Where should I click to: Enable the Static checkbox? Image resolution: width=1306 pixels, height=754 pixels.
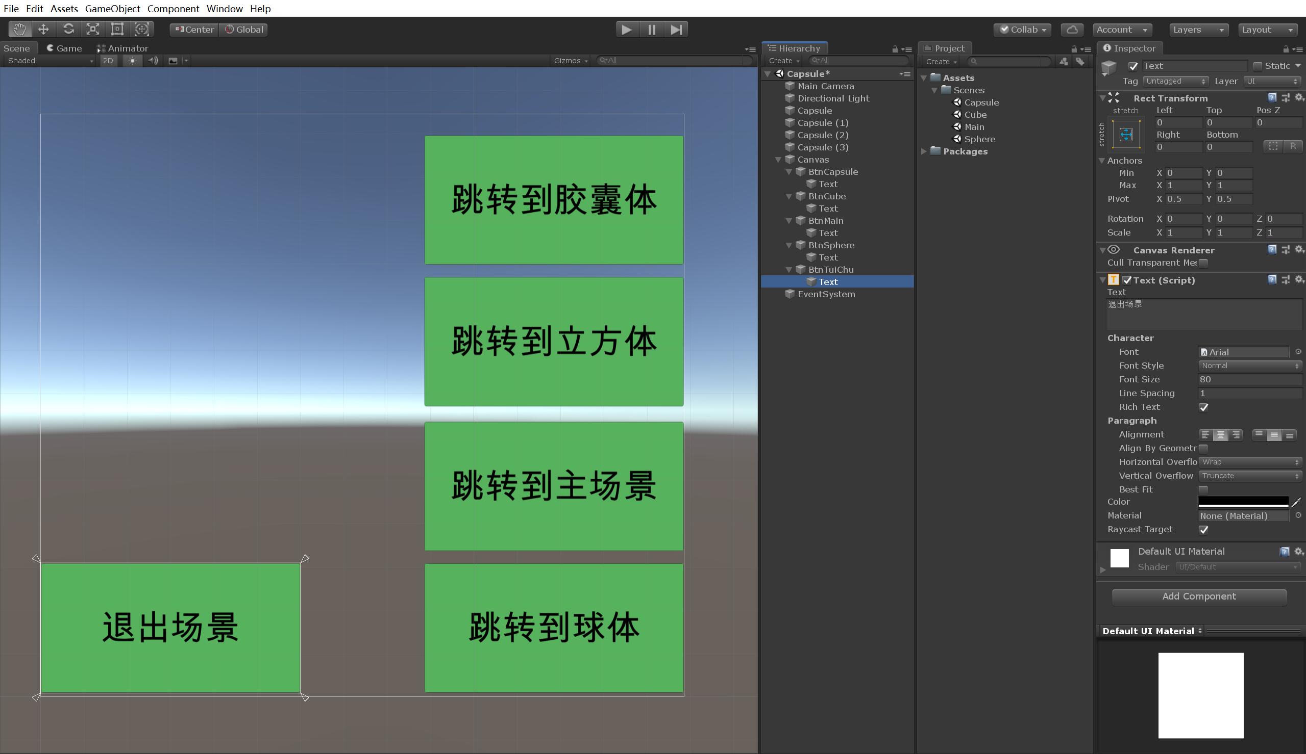pyautogui.click(x=1258, y=66)
